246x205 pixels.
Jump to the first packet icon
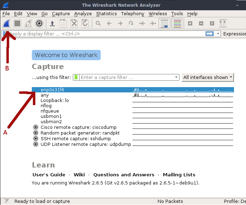click(x=142, y=24)
